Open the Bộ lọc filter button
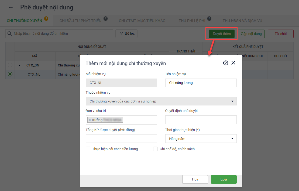The height and width of the screenshot is (191, 299). coord(127,34)
